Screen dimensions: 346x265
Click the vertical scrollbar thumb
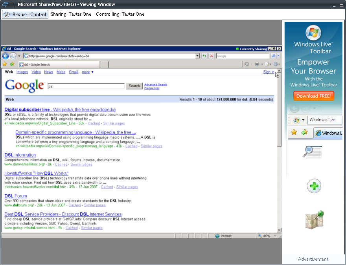[x=279, y=110]
